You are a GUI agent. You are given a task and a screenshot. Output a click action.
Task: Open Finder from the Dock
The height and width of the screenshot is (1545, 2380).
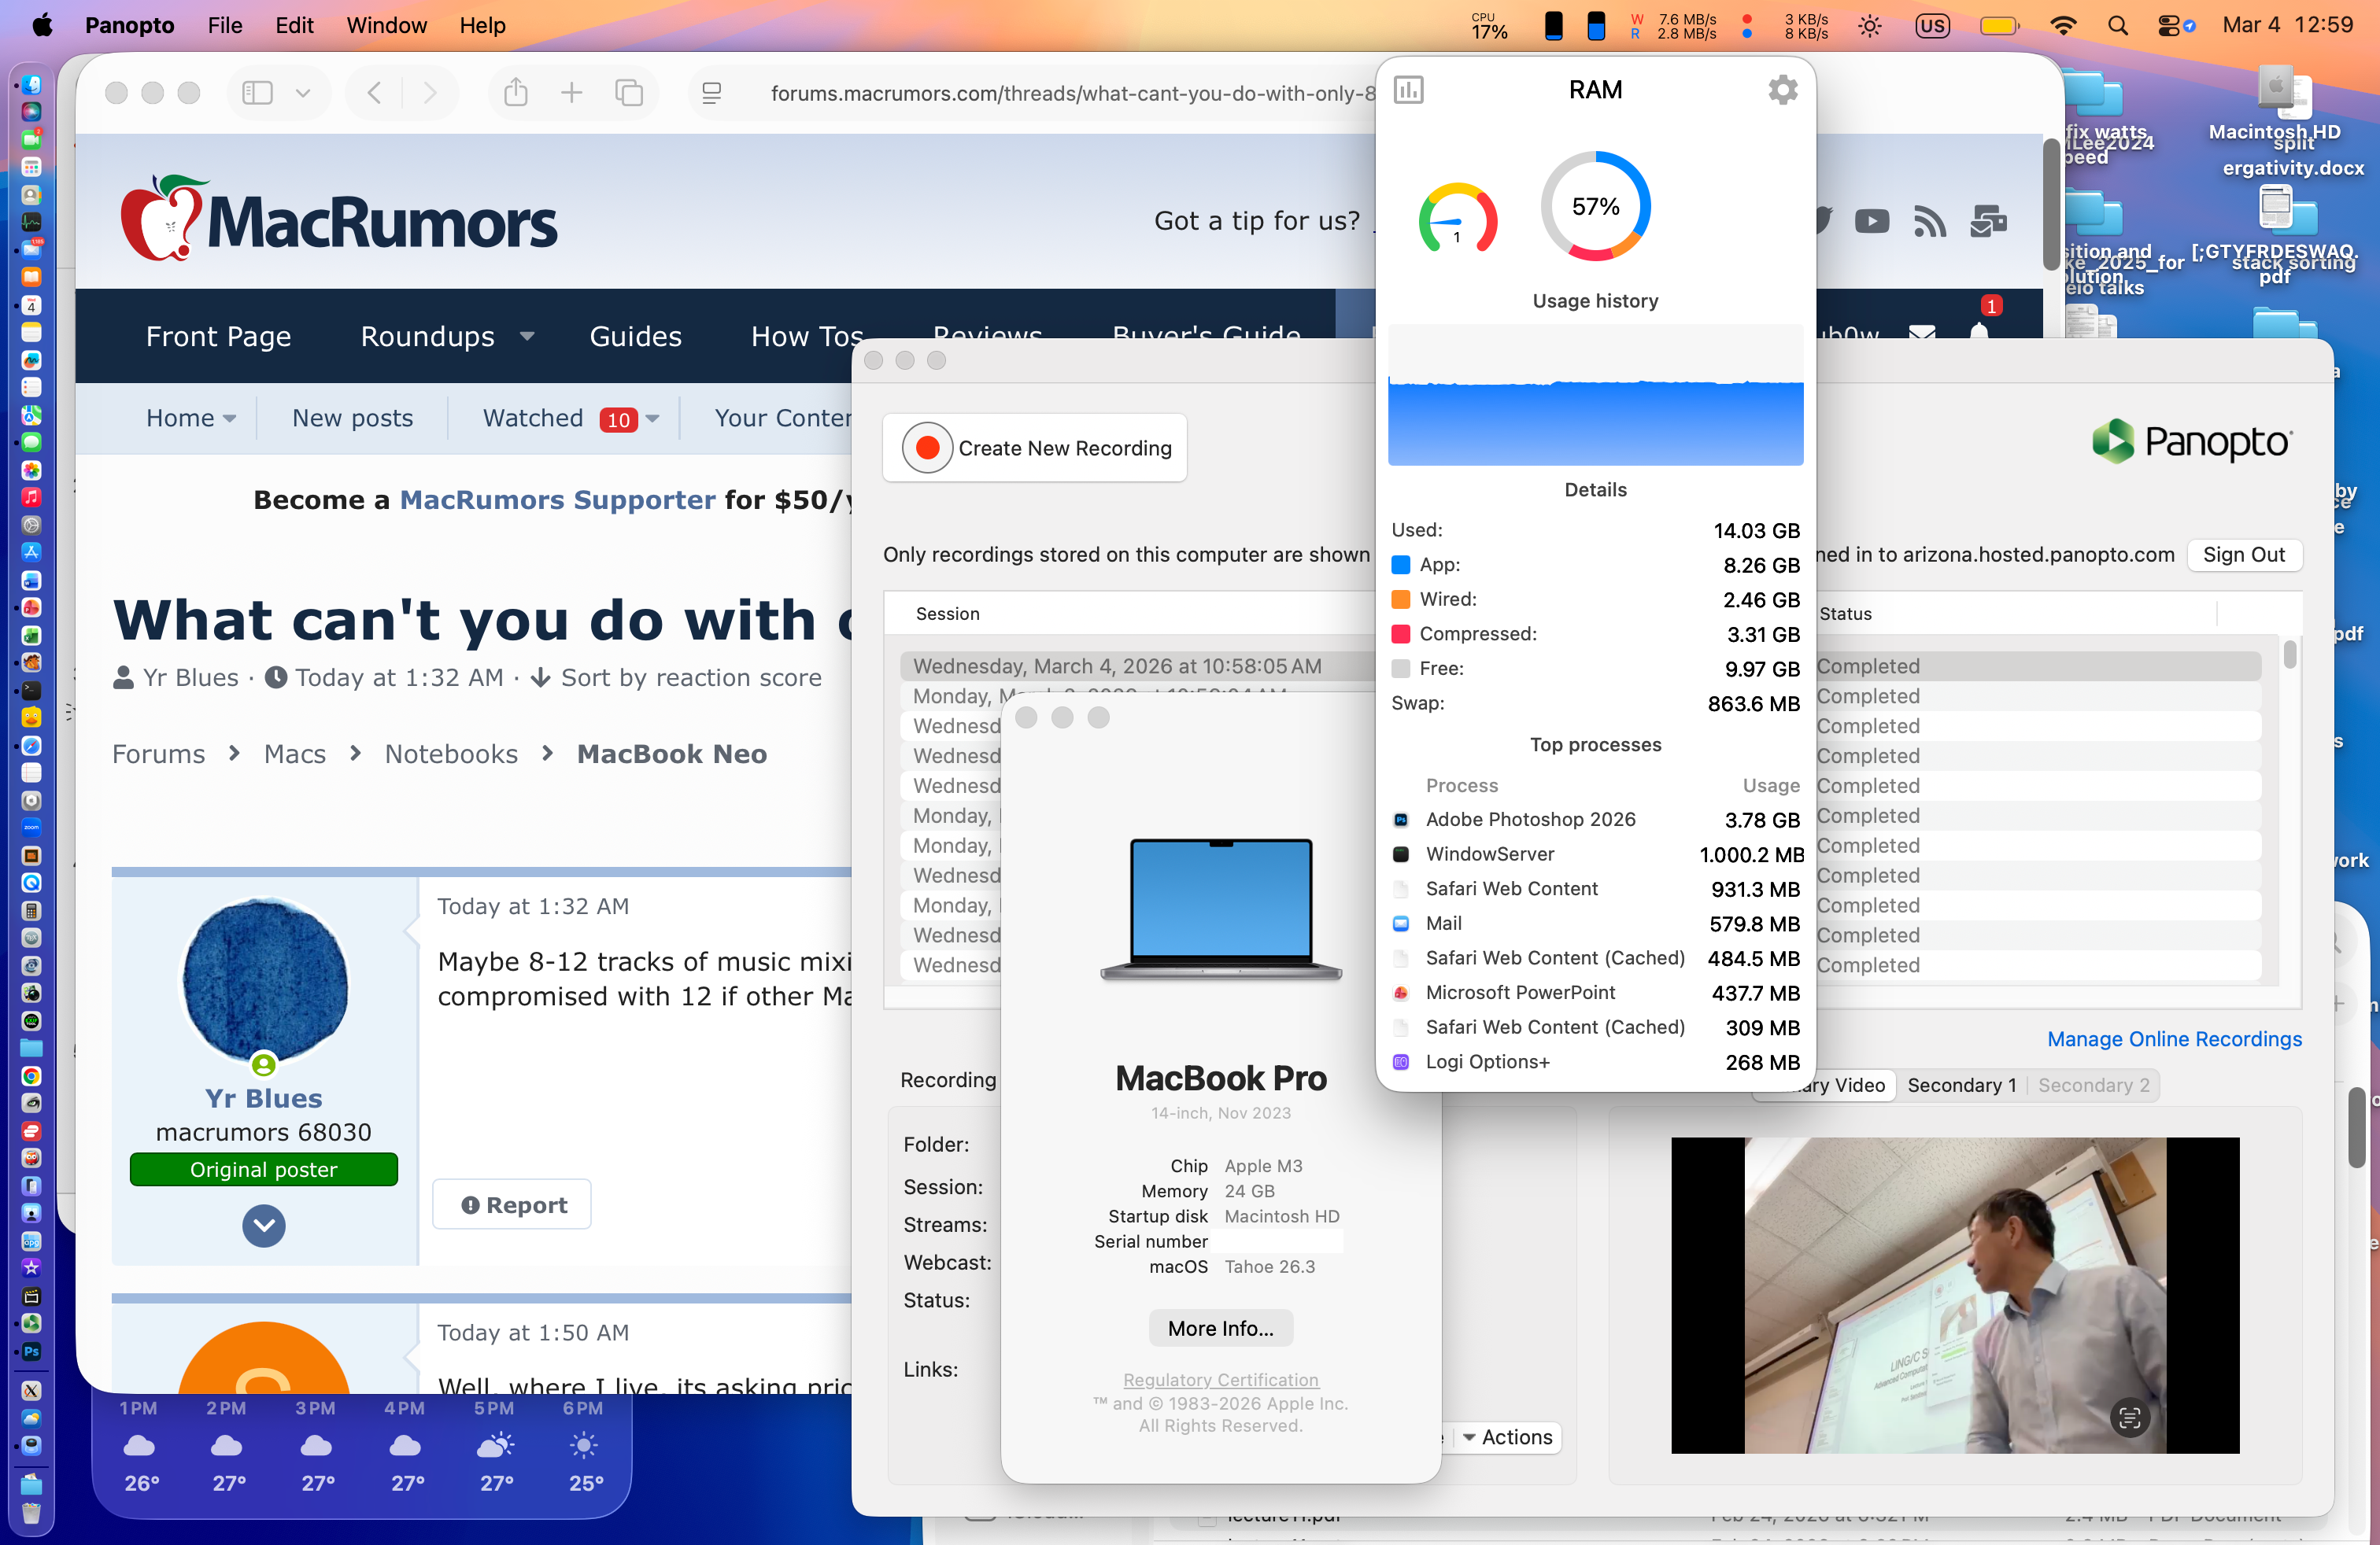31,84
